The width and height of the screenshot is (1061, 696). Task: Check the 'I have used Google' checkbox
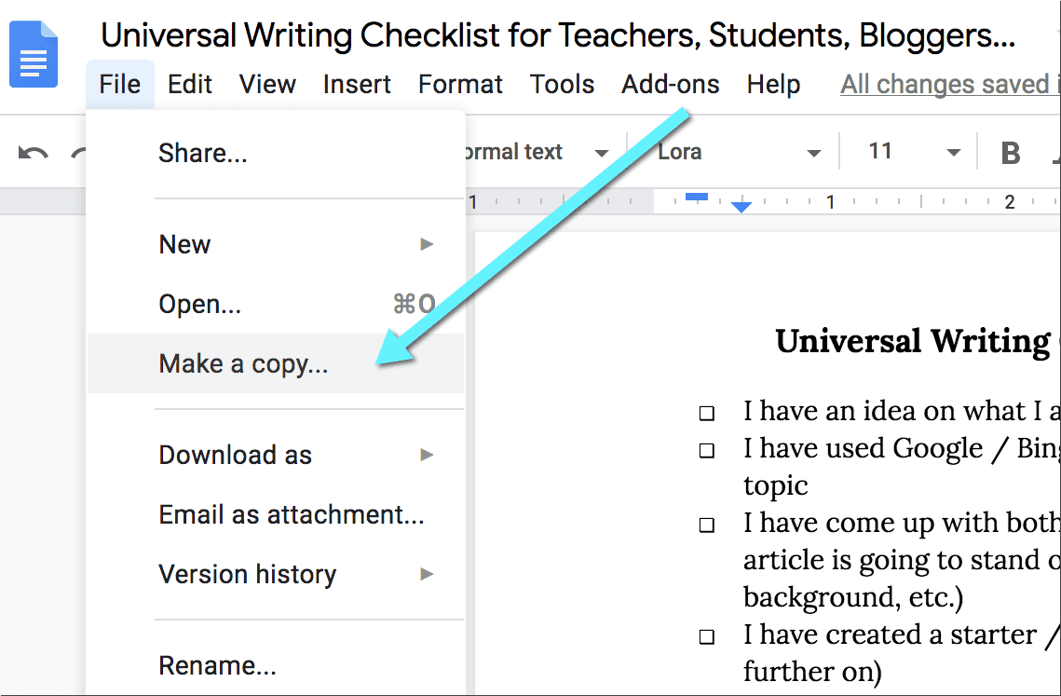point(706,450)
